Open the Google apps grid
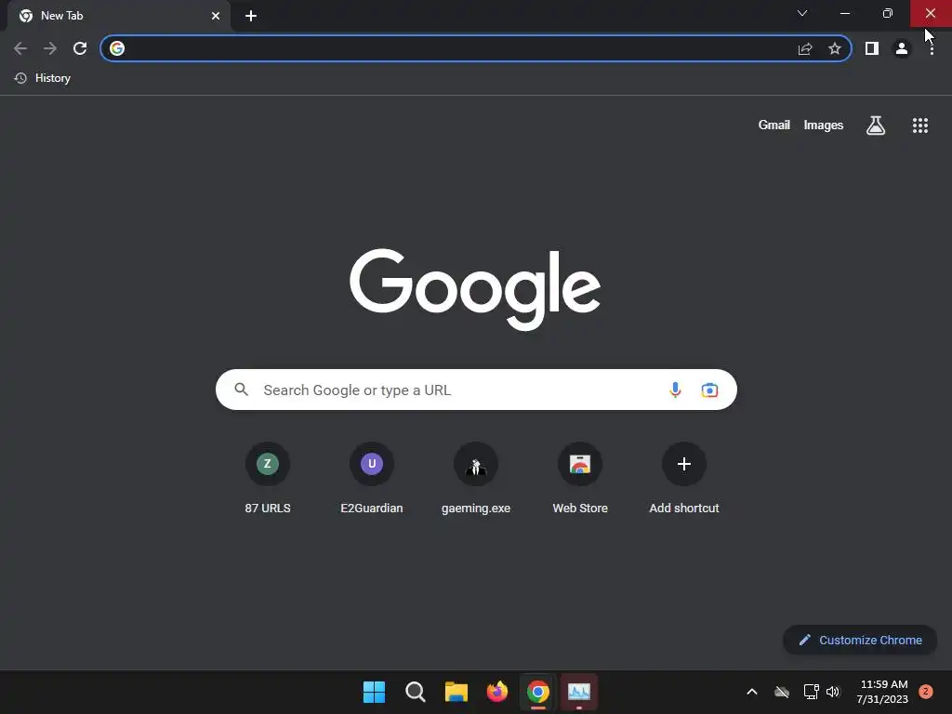Viewport: 952px width, 714px height. tap(920, 126)
